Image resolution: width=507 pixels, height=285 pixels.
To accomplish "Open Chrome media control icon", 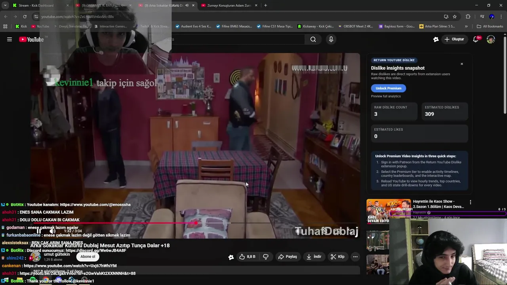I will [482, 17].
